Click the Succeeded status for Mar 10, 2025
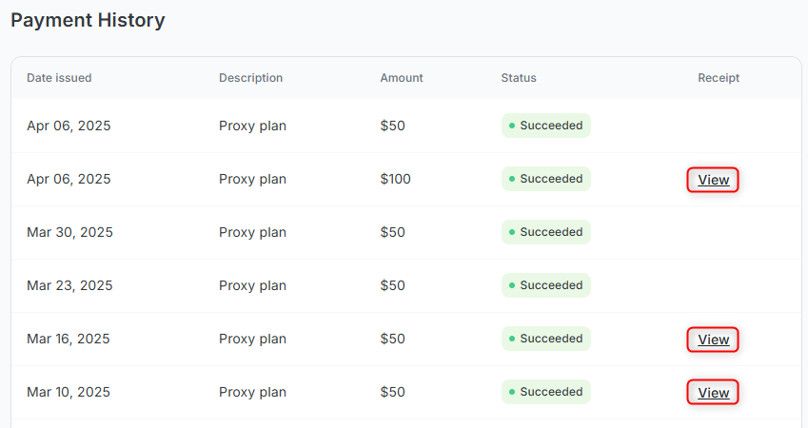The width and height of the screenshot is (808, 428). tap(546, 392)
